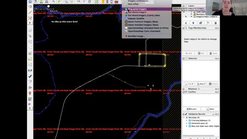Image resolution: width=247 pixels, height=139 pixels.
Task: Collapse the Warnings (8) tree node
Action: pyautogui.click(x=184, y=117)
